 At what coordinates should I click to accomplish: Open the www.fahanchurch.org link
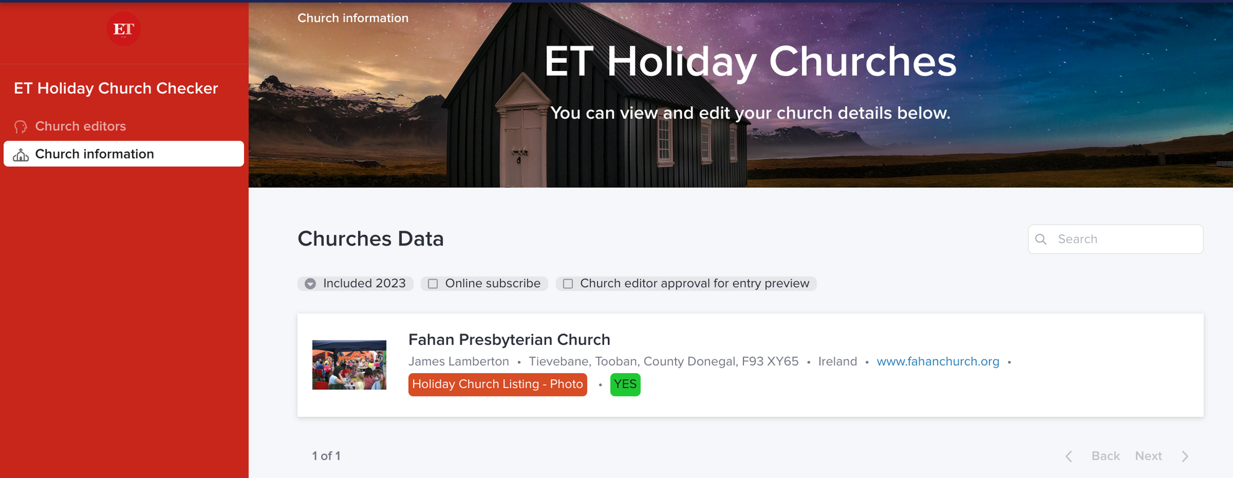coord(938,361)
